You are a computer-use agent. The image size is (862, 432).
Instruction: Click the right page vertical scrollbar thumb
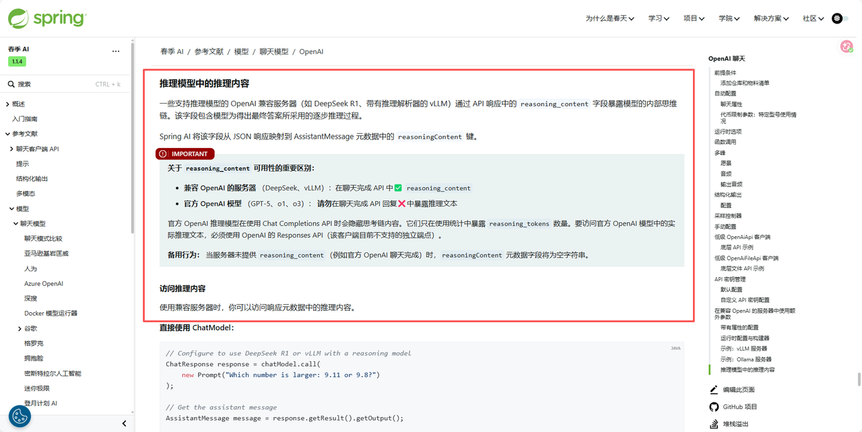point(859,380)
